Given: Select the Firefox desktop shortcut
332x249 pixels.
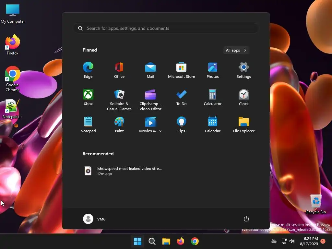Looking at the screenshot, I should 13,45.
